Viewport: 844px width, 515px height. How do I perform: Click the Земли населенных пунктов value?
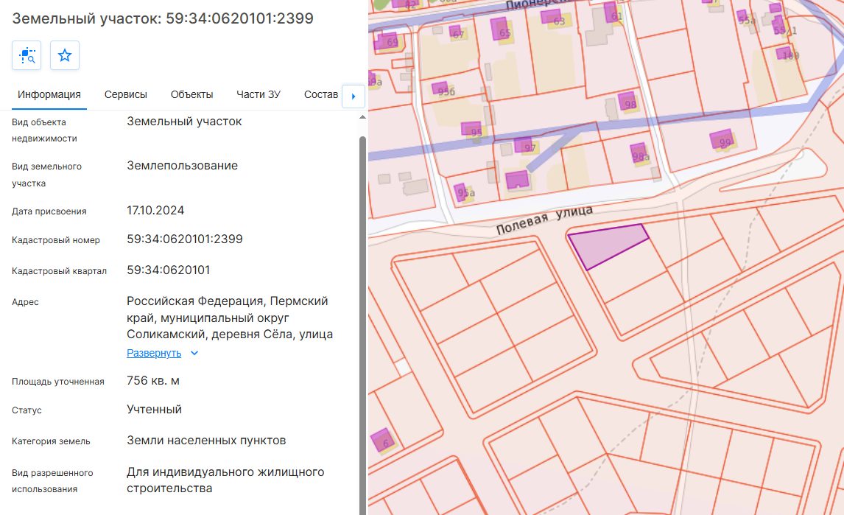(x=206, y=441)
